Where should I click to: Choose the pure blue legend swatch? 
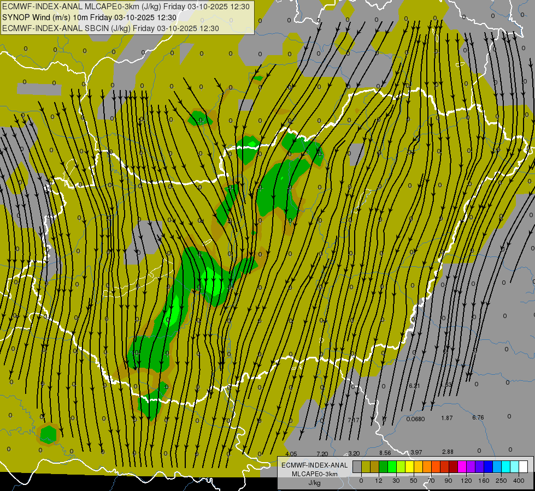point(488,467)
